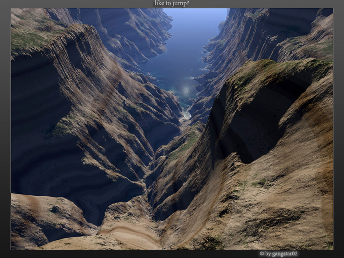Screen dimensions: 344x258
Task: Click the layered cliffs in the top-right corner
Action: pos(296,30)
